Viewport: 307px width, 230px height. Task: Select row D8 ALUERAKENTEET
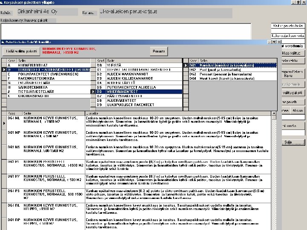point(139,101)
